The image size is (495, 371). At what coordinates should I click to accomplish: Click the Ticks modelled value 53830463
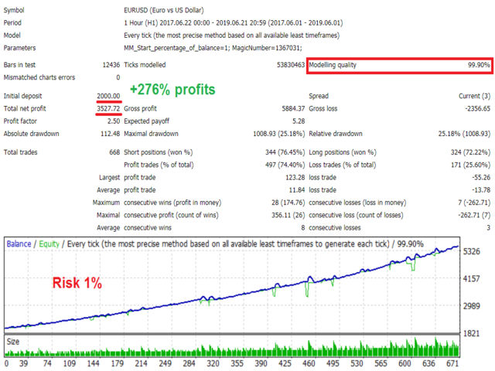click(x=280, y=66)
